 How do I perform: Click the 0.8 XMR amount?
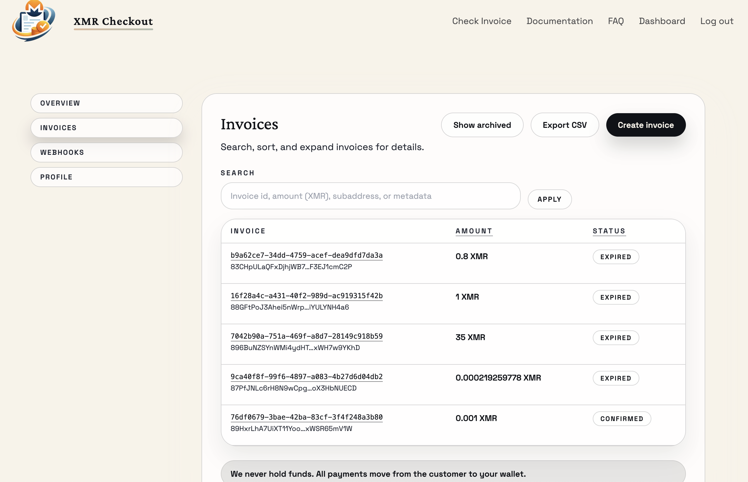(472, 256)
